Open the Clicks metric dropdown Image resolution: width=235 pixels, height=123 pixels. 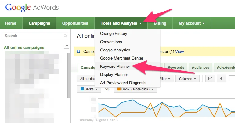89,89
